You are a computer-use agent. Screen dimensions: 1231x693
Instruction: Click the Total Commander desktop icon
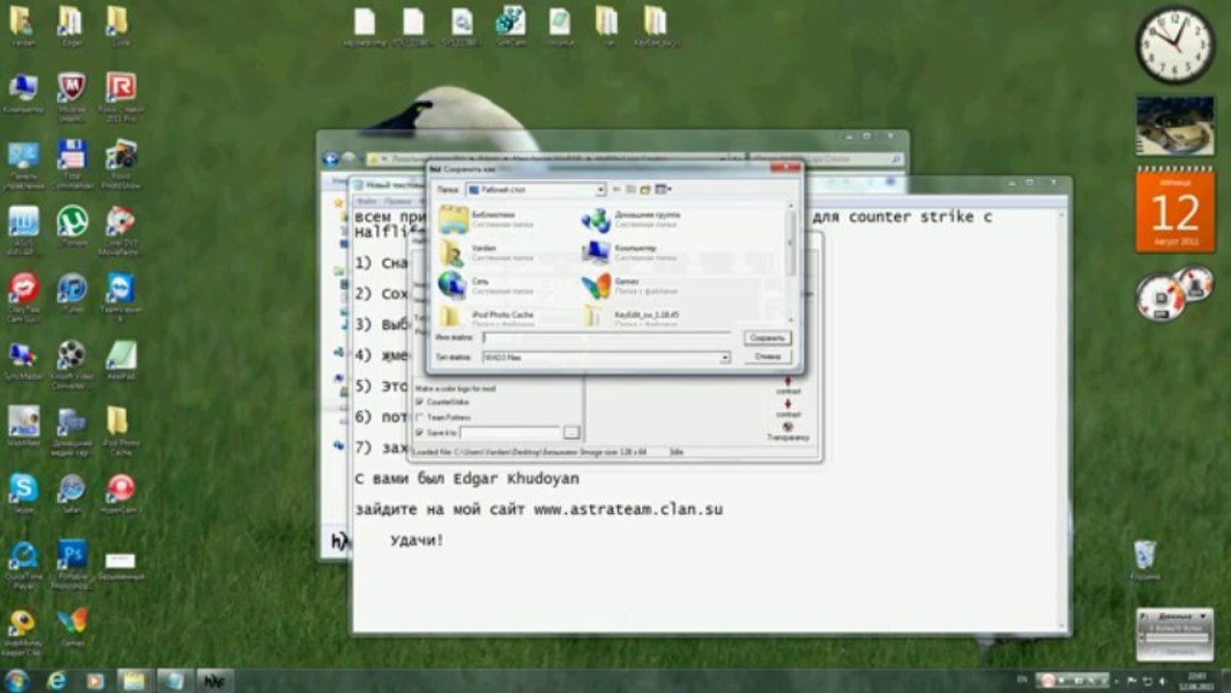point(71,163)
